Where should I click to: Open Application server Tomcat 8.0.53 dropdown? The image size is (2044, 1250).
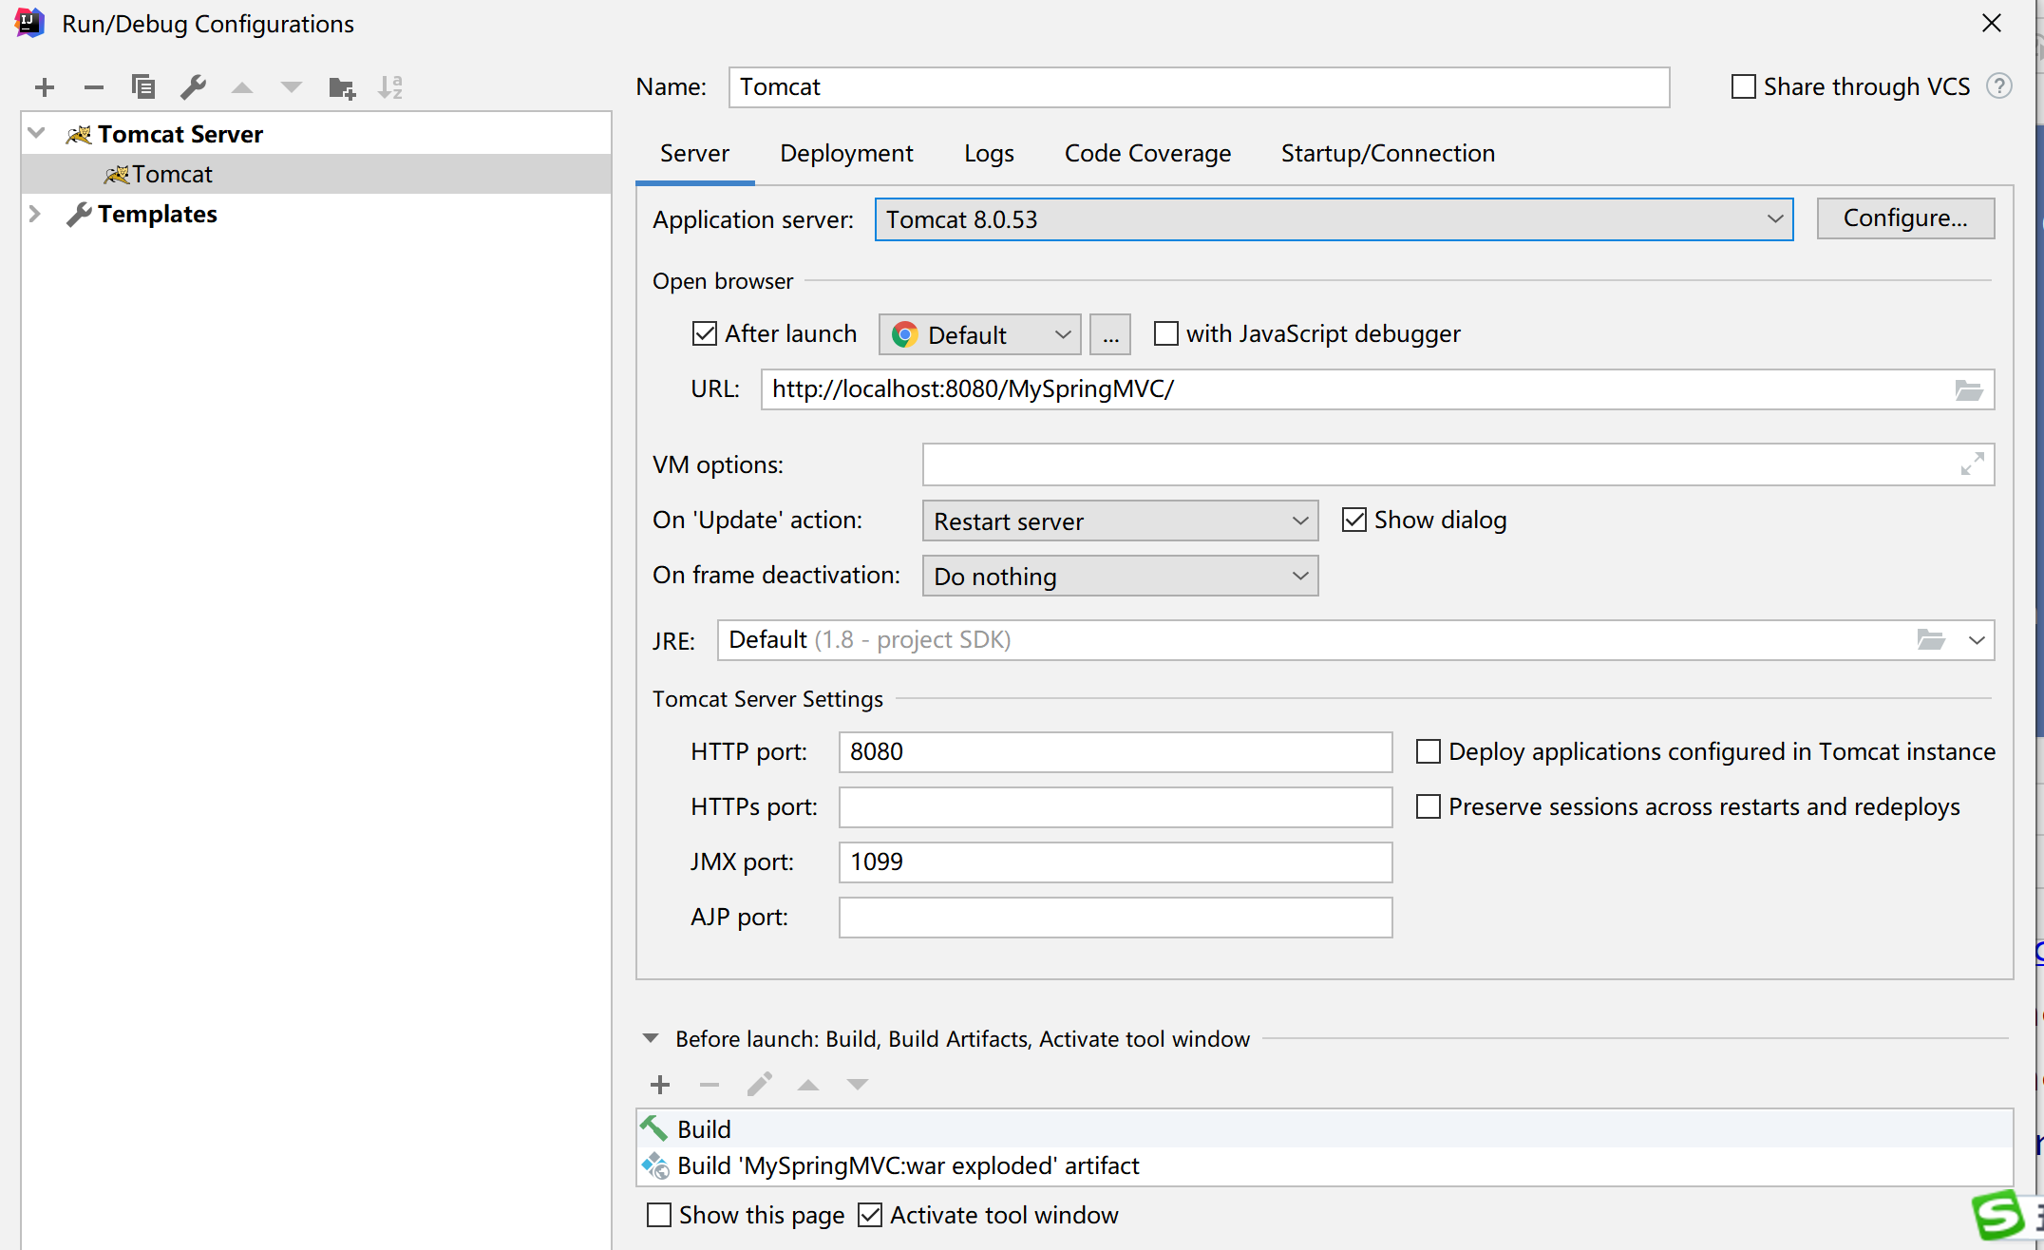[1334, 219]
